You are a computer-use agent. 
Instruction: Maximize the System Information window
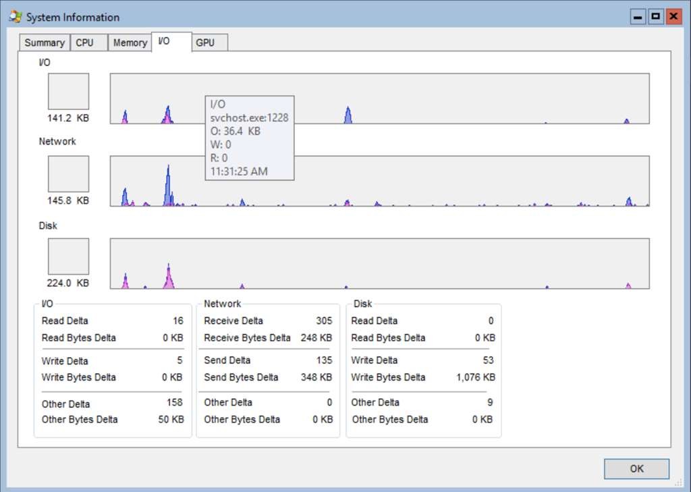(655, 16)
